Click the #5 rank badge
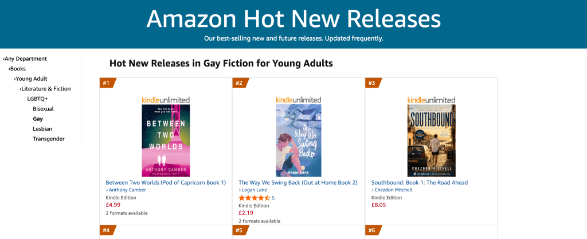 [x=240, y=230]
